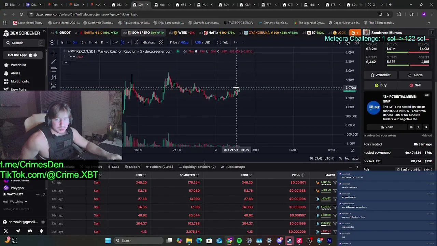
Task: Click the Indicators button
Action: (145, 42)
